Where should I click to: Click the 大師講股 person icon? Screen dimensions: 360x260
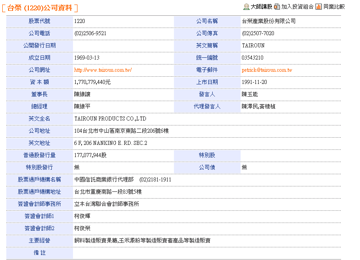pos(246,7)
